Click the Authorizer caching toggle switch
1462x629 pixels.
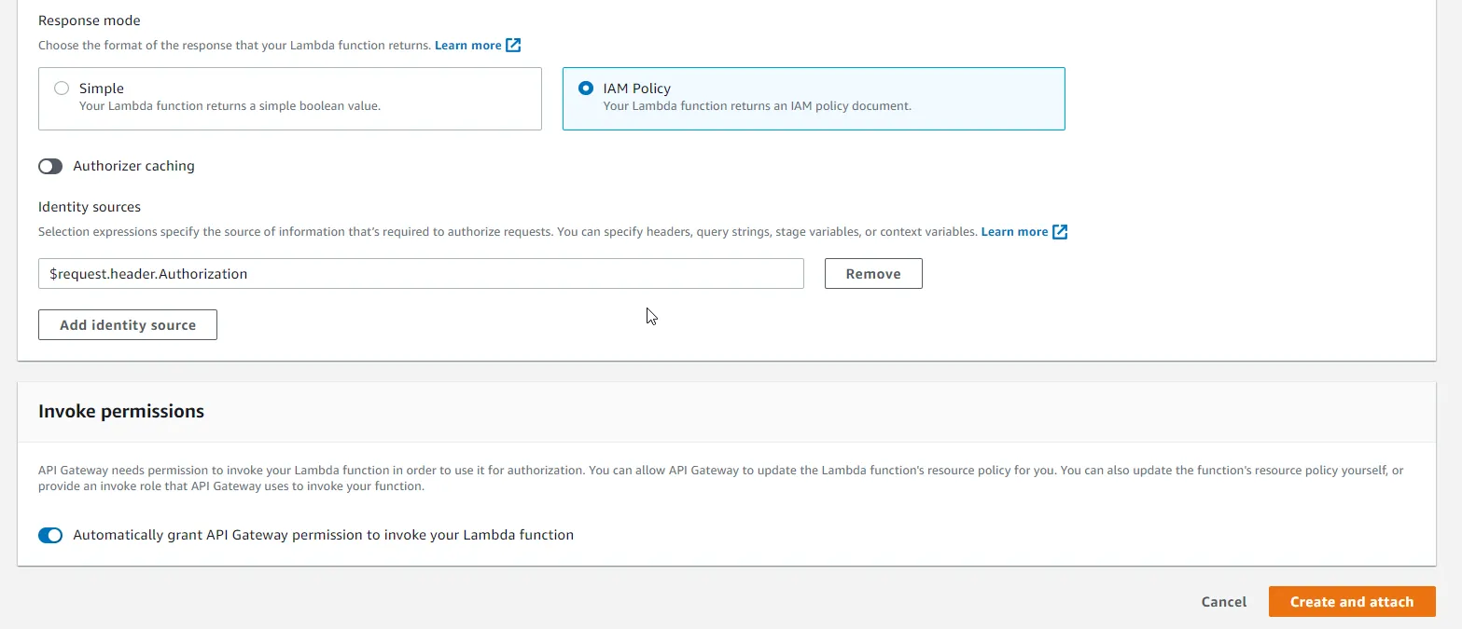tap(50, 166)
